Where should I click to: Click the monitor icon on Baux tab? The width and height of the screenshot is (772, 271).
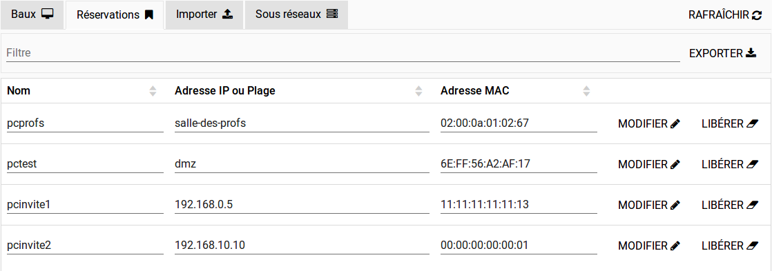[x=47, y=14]
